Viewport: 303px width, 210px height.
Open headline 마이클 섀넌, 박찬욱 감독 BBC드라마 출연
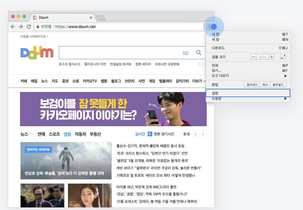click(x=146, y=187)
